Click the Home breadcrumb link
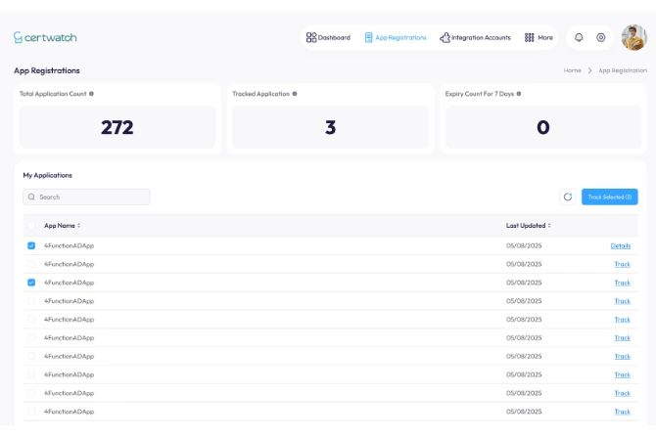Viewport: 656px width, 437px height. [x=573, y=70]
